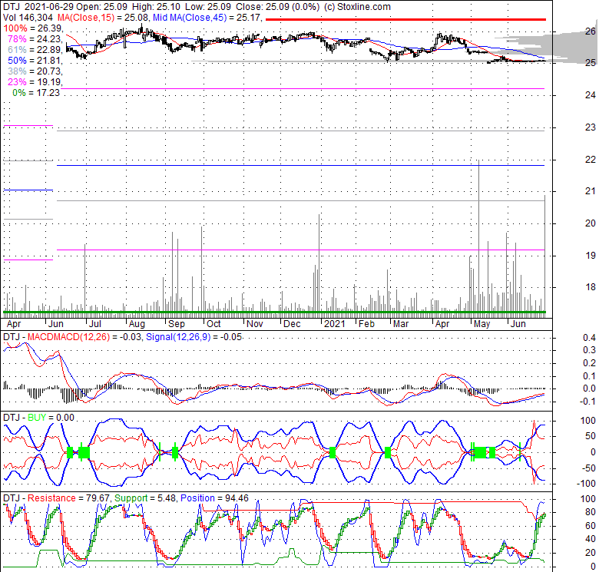Select the Close: 25.09 (0.0%) value
Image resolution: width=599 pixels, height=572 pixels.
click(278, 6)
